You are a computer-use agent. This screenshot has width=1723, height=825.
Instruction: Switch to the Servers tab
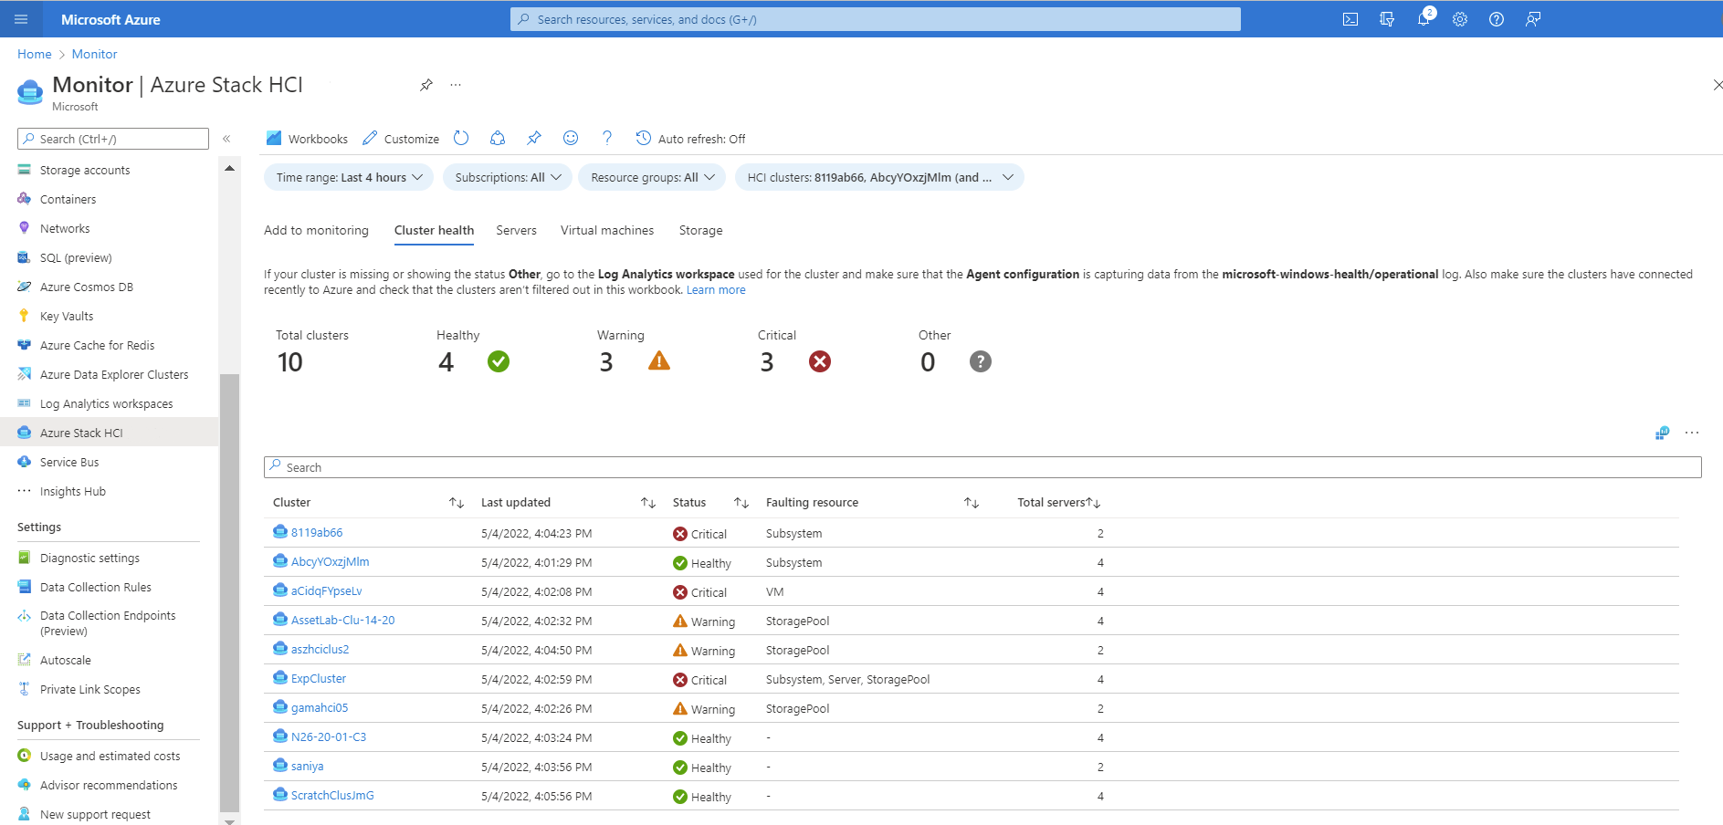[516, 230]
